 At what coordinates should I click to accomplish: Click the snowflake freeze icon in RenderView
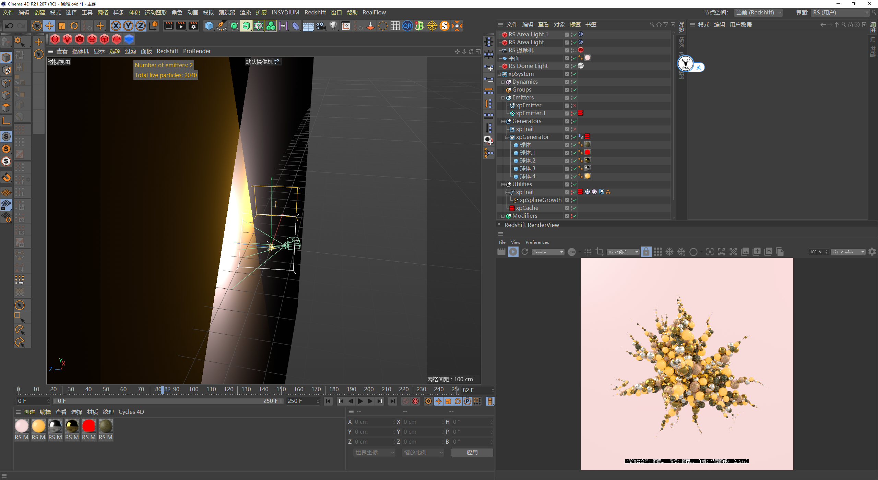tap(669, 252)
